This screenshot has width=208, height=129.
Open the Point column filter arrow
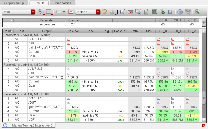coord(12,31)
